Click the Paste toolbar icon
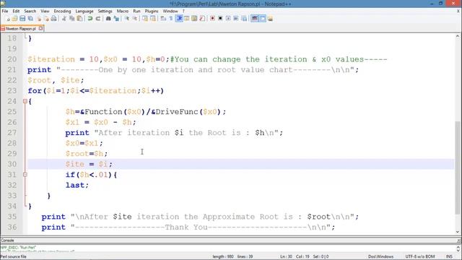 tap(79, 19)
